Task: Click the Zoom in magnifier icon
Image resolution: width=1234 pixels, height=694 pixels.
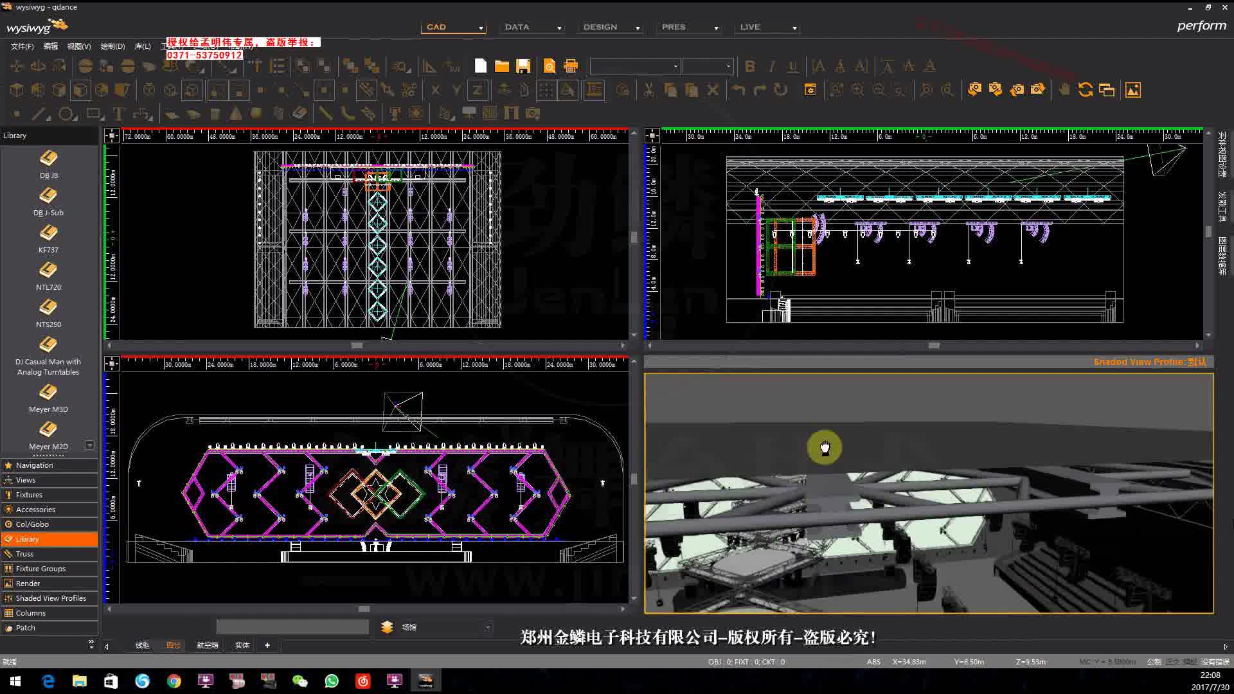Action: coord(857,90)
